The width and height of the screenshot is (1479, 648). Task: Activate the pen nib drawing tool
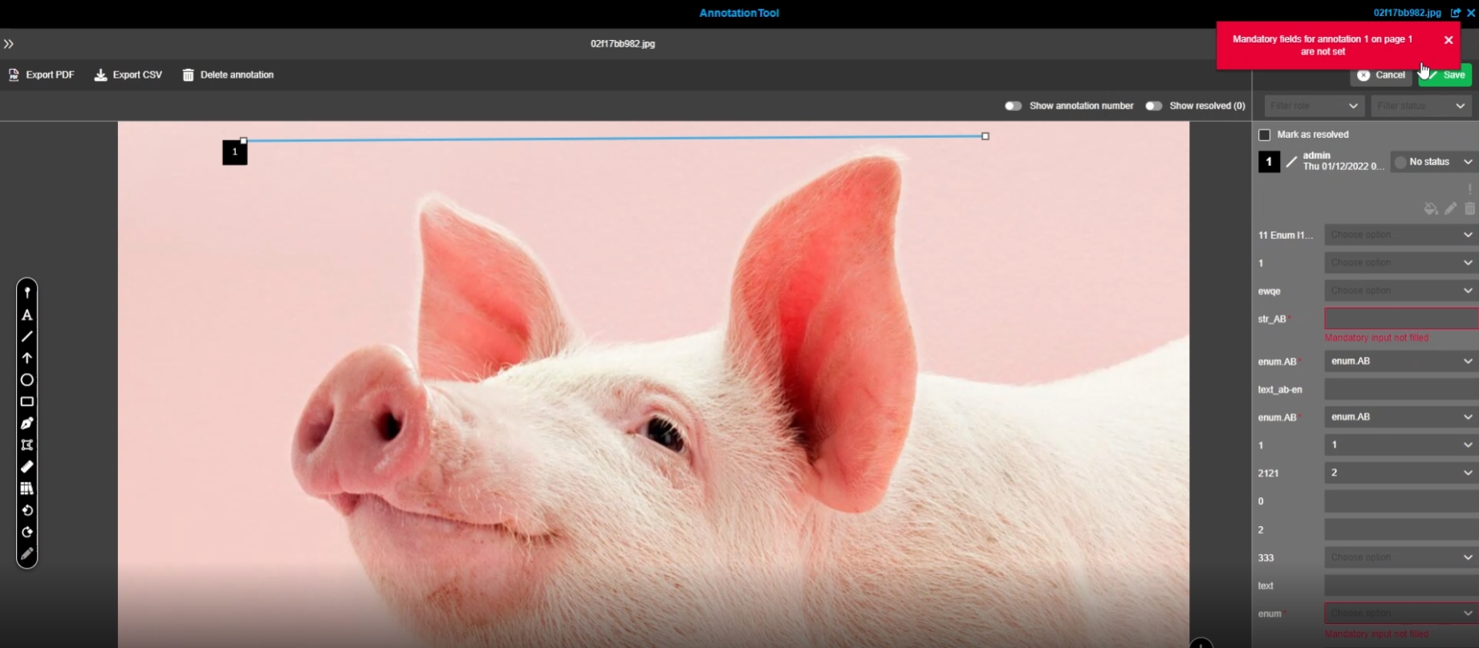tap(26, 423)
